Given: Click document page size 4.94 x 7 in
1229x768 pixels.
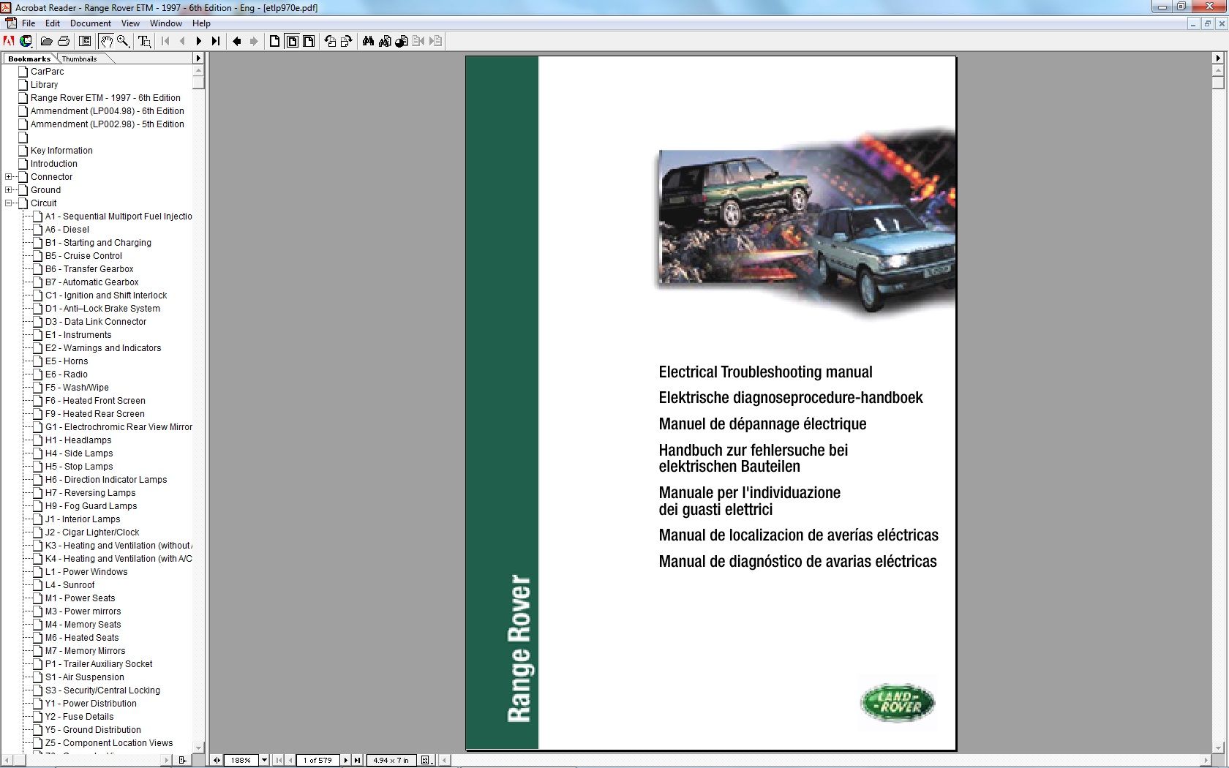Looking at the screenshot, I should pos(391,760).
